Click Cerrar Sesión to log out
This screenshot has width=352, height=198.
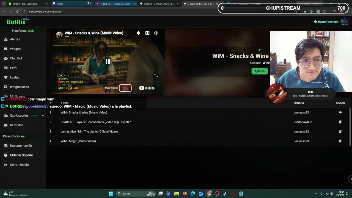click(x=19, y=165)
